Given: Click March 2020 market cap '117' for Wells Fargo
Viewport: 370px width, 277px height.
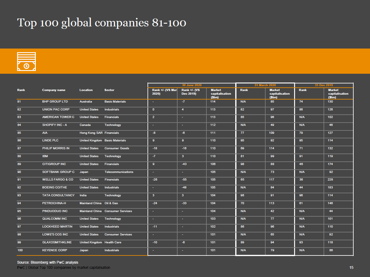Looking at the screenshot, I should click(x=272, y=180).
